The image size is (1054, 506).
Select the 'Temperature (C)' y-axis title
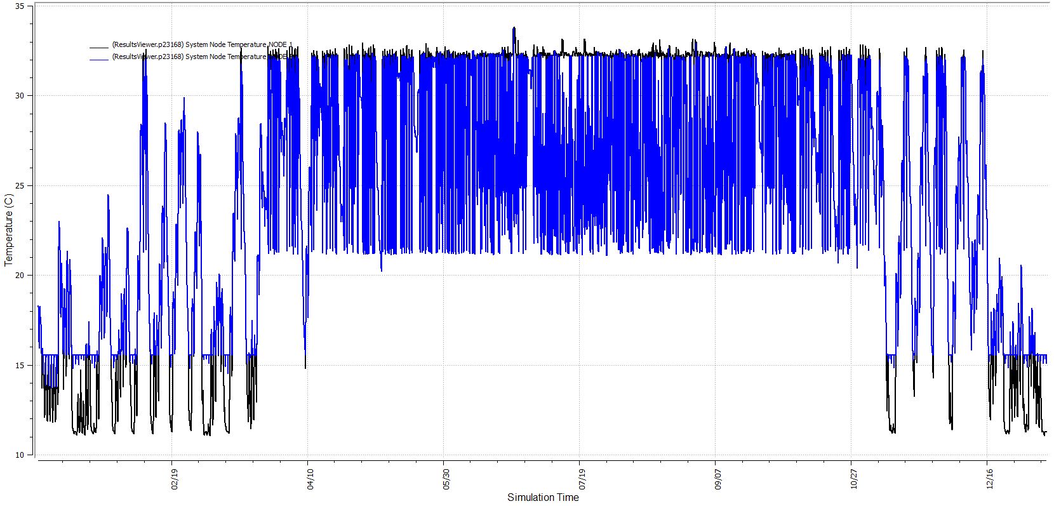(x=9, y=230)
